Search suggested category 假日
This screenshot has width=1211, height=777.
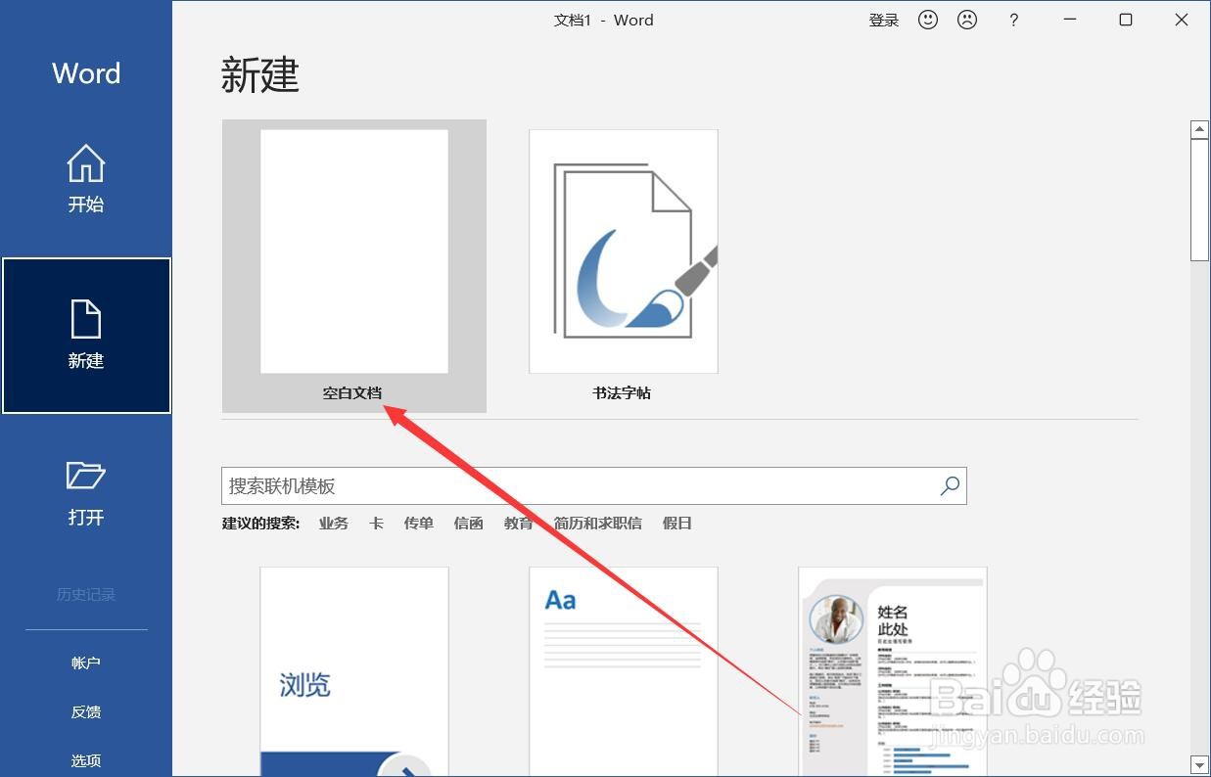pos(677,524)
